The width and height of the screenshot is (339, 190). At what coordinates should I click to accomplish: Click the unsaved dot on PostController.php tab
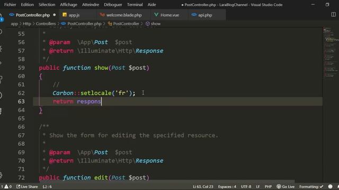(54, 15)
